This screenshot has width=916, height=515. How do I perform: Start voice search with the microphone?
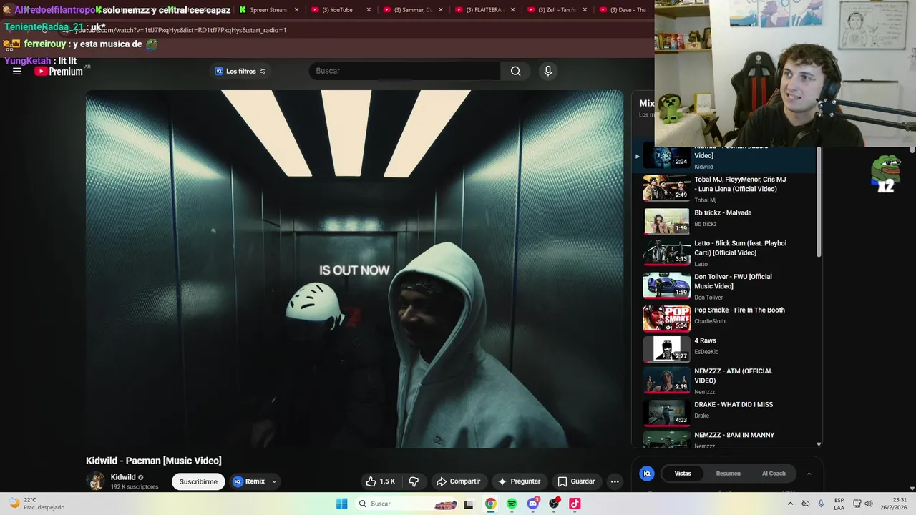[x=547, y=71]
